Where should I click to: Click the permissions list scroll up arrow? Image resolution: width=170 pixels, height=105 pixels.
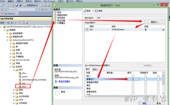click(163, 73)
